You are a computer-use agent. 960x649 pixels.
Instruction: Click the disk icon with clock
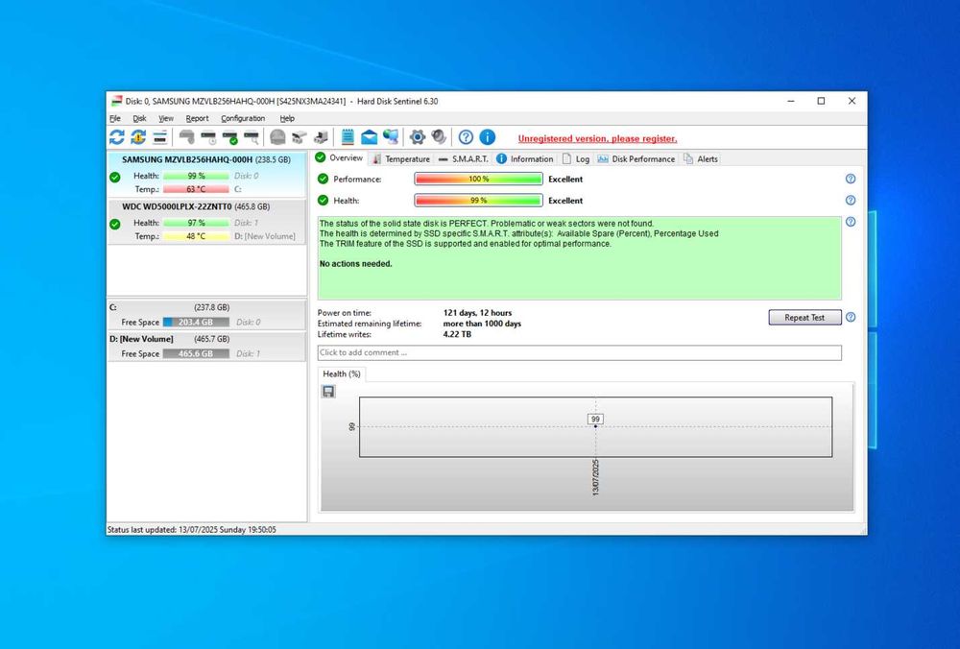click(208, 137)
